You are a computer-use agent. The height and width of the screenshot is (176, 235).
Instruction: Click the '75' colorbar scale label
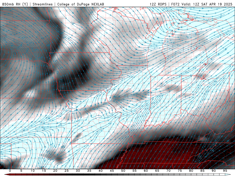(x=180, y=171)
